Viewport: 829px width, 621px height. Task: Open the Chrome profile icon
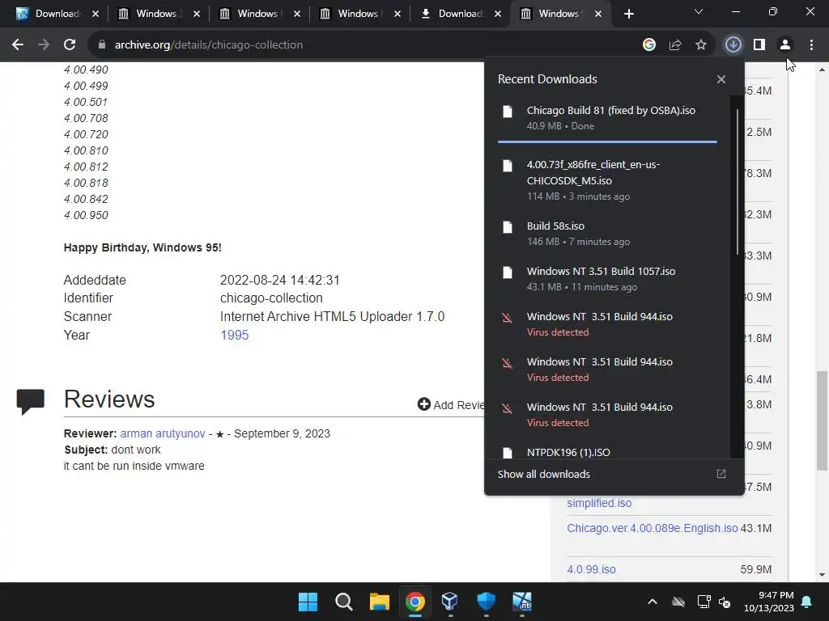click(785, 45)
